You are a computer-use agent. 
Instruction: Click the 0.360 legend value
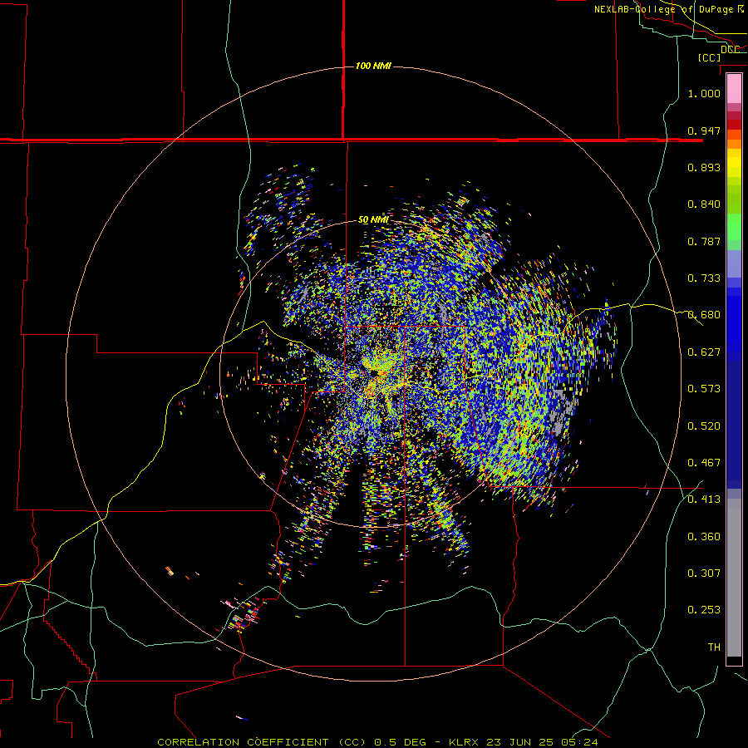(704, 537)
